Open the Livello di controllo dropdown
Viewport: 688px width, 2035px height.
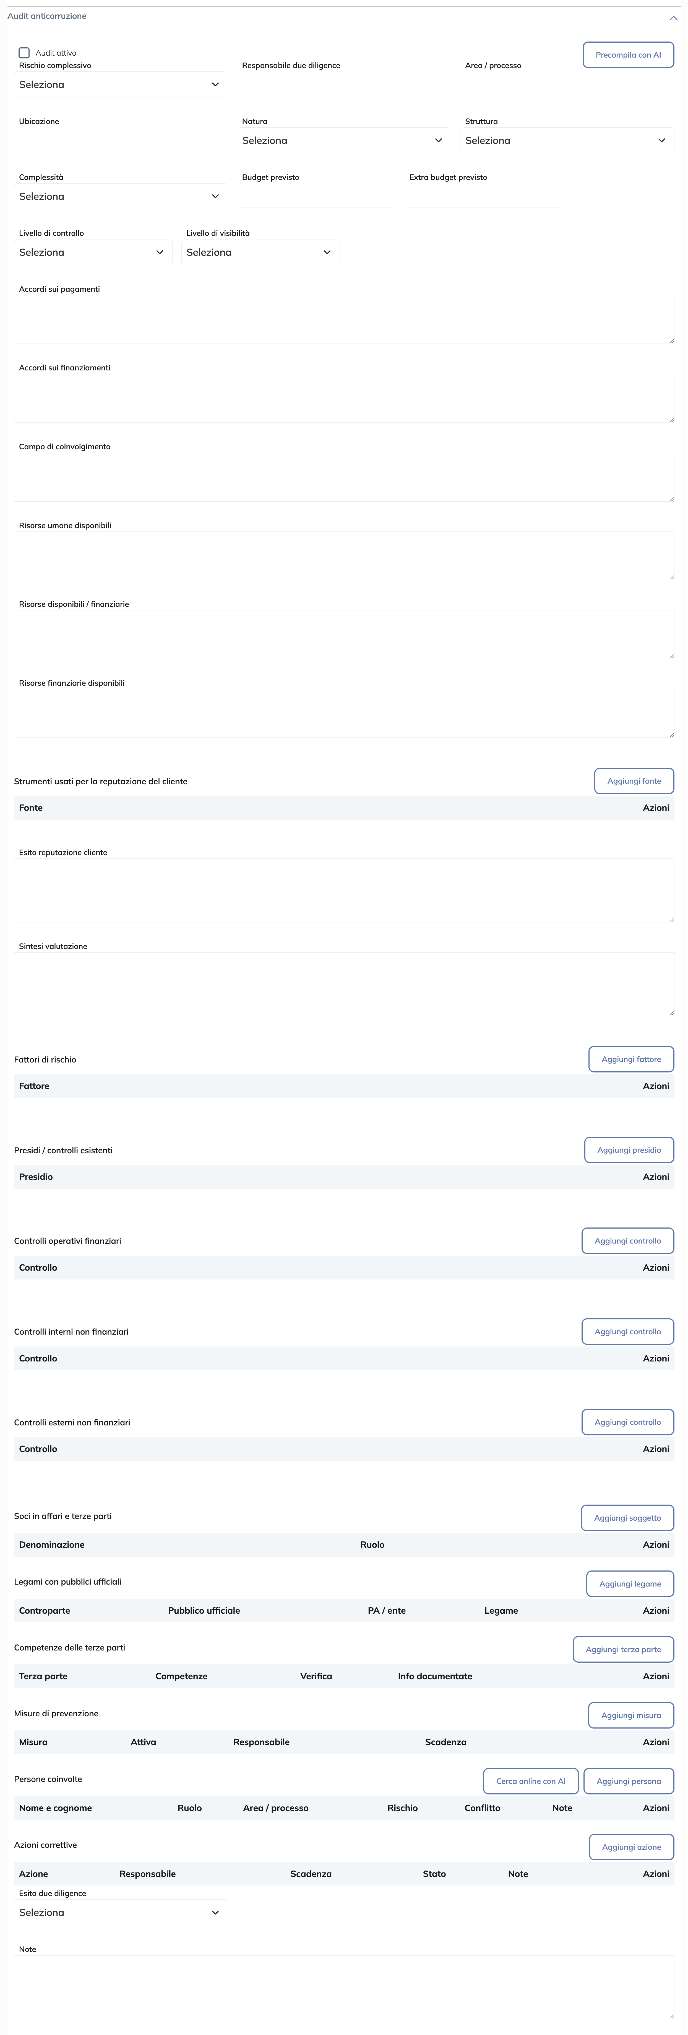[93, 253]
